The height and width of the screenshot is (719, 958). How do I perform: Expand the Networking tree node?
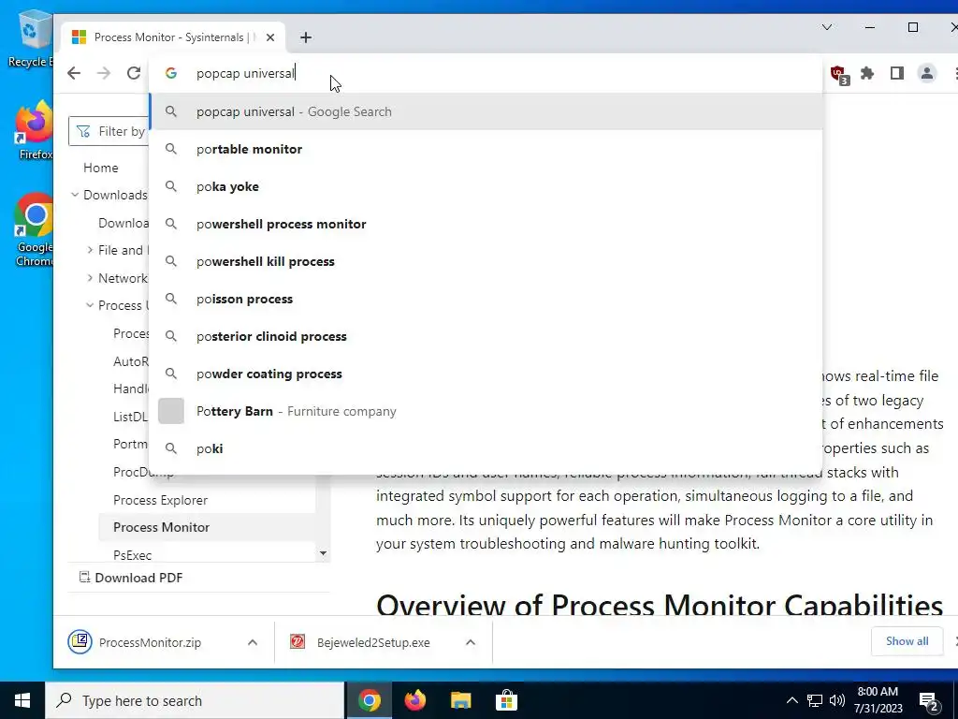click(x=90, y=278)
